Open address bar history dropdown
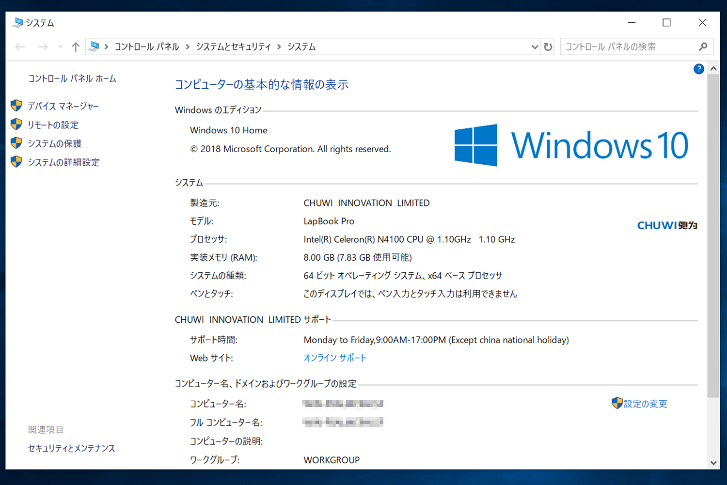 pyautogui.click(x=535, y=47)
